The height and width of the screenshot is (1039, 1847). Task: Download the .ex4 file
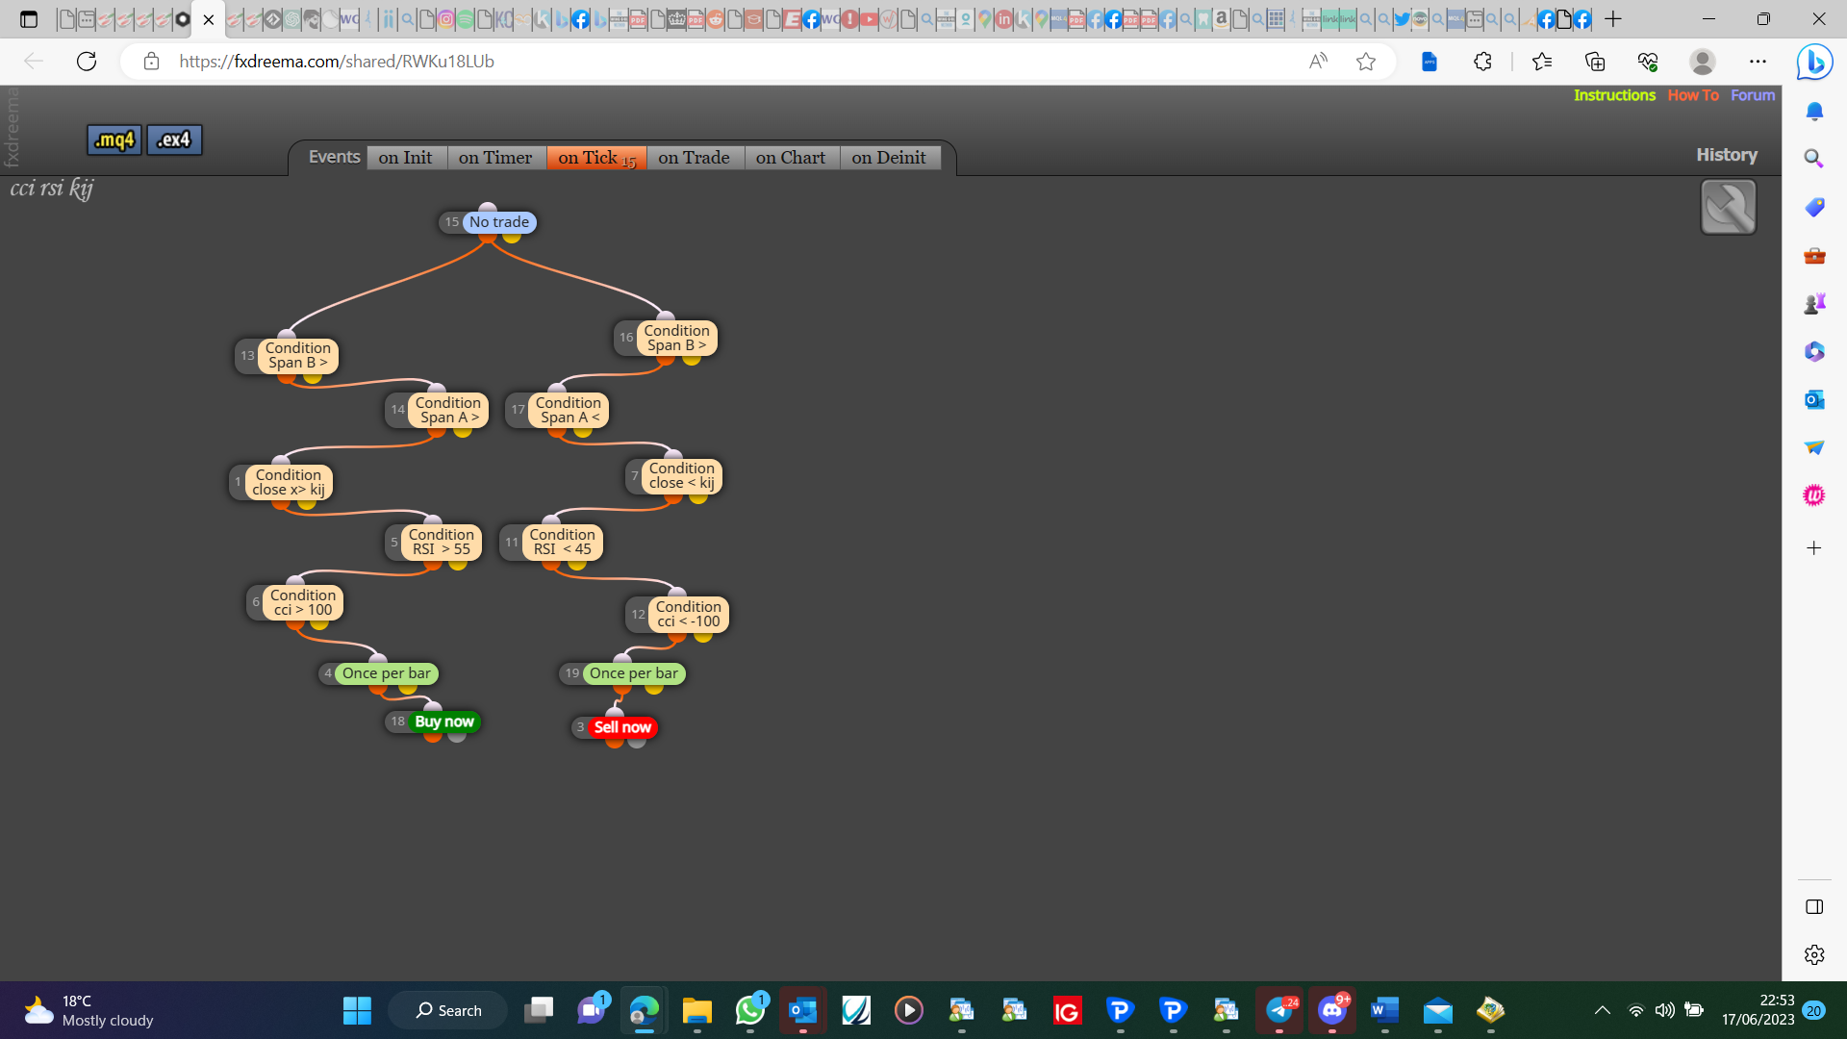click(x=174, y=139)
